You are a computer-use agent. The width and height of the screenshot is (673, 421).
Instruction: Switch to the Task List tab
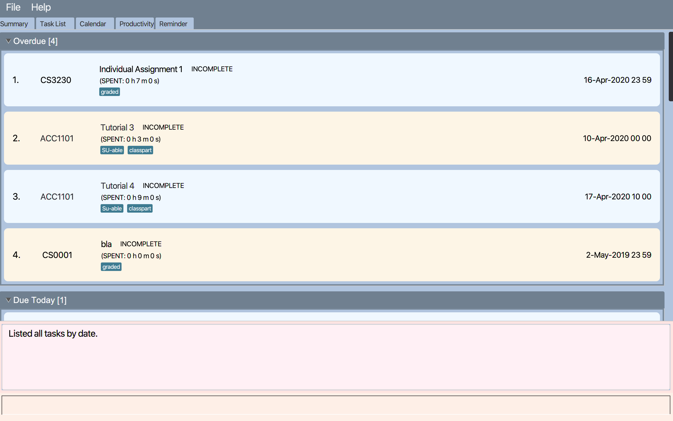pyautogui.click(x=53, y=24)
